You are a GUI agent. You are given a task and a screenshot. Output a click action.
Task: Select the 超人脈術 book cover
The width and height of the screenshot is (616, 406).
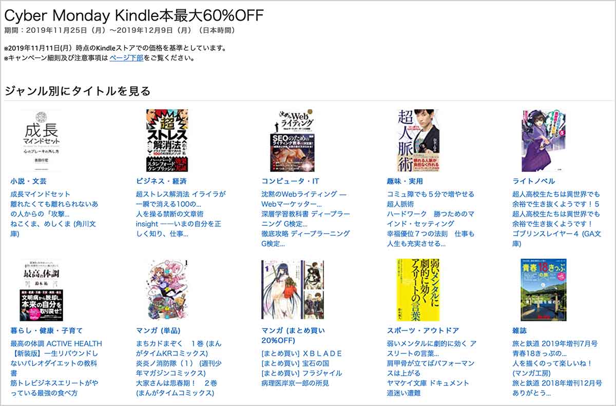click(x=418, y=140)
